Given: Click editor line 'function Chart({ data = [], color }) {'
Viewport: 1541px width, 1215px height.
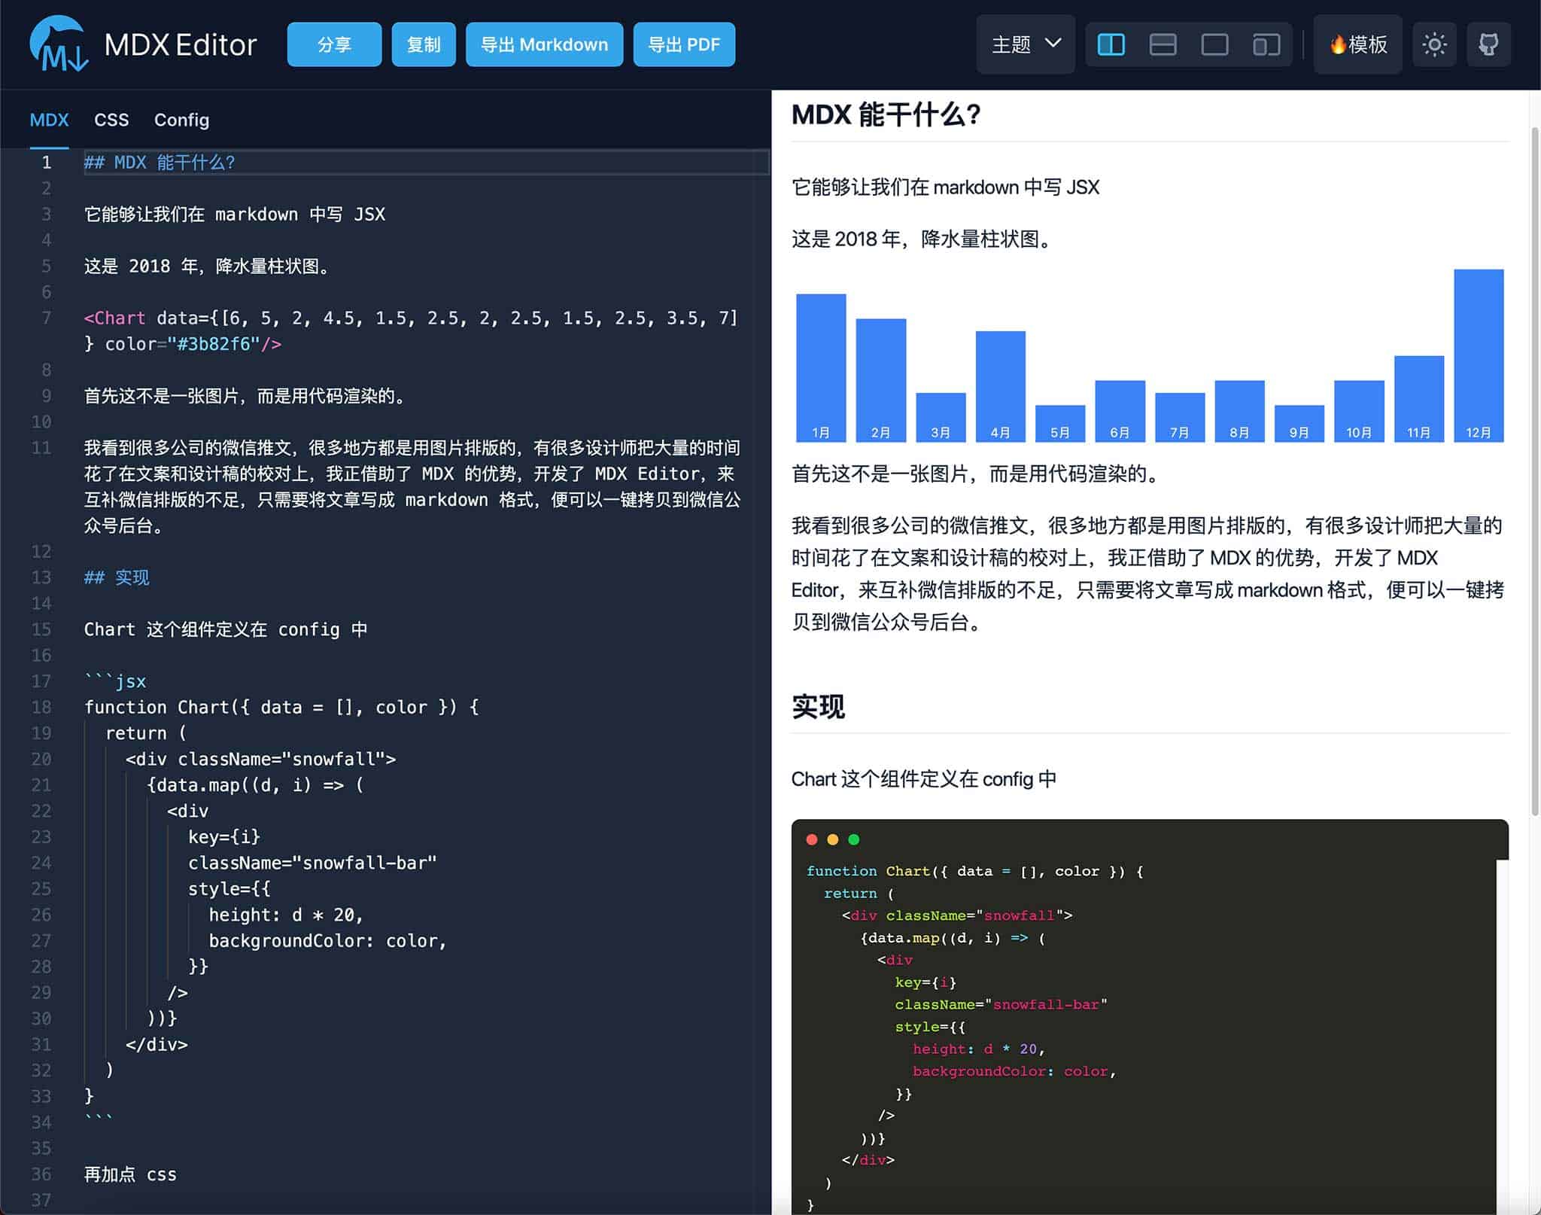Looking at the screenshot, I should click(281, 707).
